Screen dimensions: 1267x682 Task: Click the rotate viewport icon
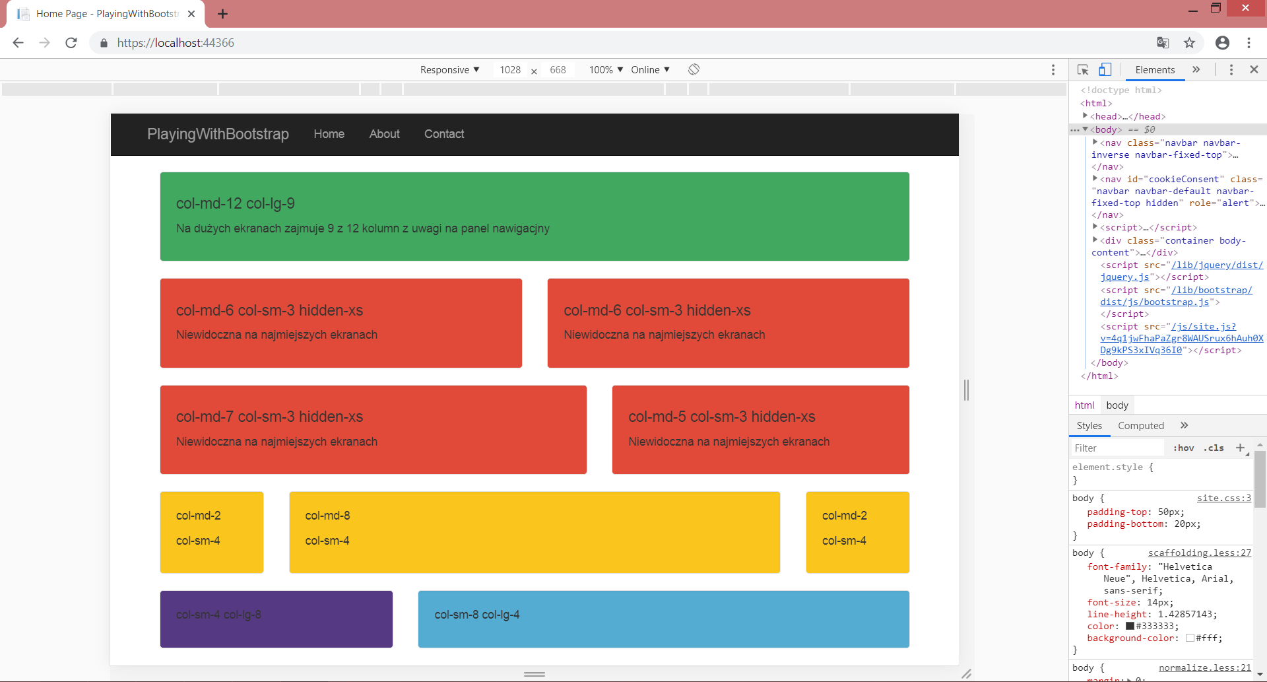(x=694, y=69)
